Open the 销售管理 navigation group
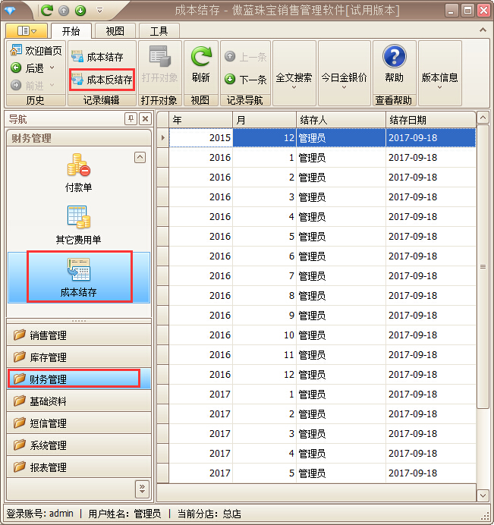494x525 pixels. click(79, 335)
